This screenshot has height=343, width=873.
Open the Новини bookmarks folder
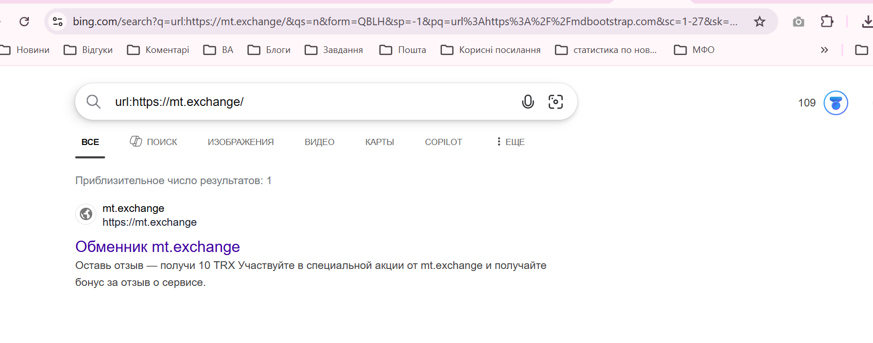[25, 50]
